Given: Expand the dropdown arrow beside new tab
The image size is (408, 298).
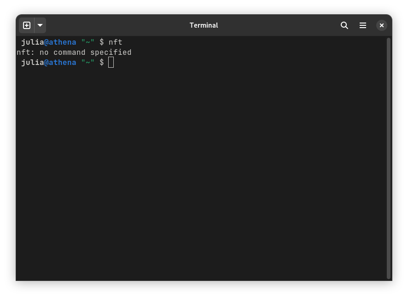Looking at the screenshot, I should (x=40, y=25).
